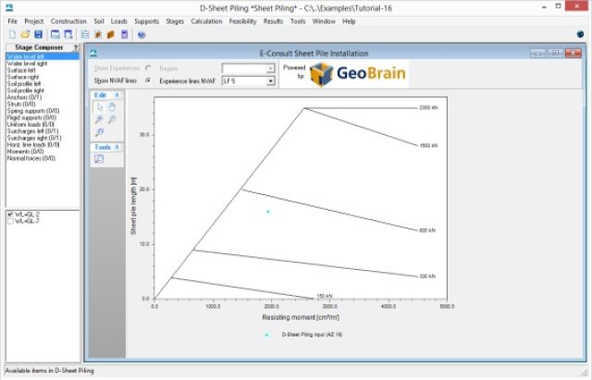Select the pointer tool in Edit panel

pyautogui.click(x=99, y=106)
